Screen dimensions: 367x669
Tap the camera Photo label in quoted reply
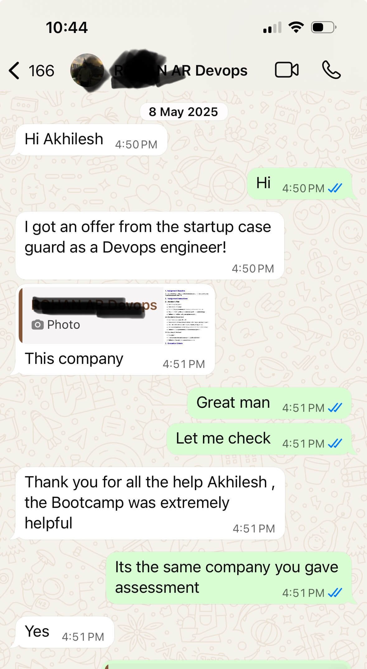pyautogui.click(x=56, y=325)
